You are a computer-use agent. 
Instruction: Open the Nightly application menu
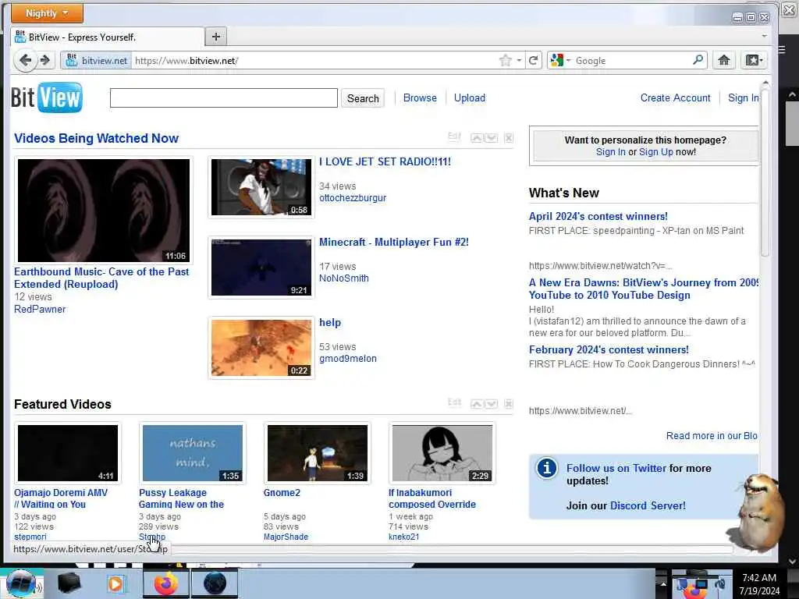[47, 12]
